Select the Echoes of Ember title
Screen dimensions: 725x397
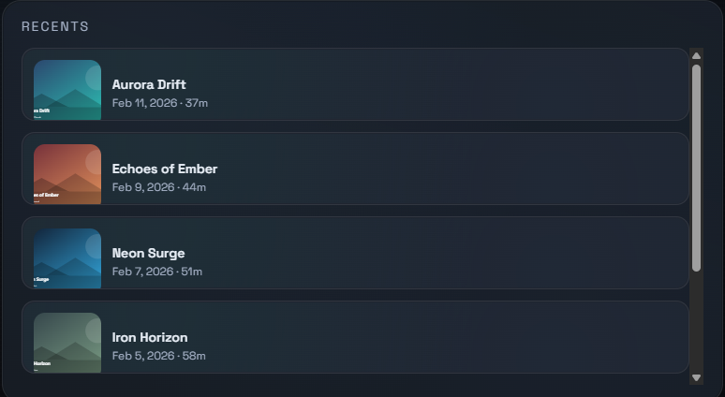pos(165,169)
